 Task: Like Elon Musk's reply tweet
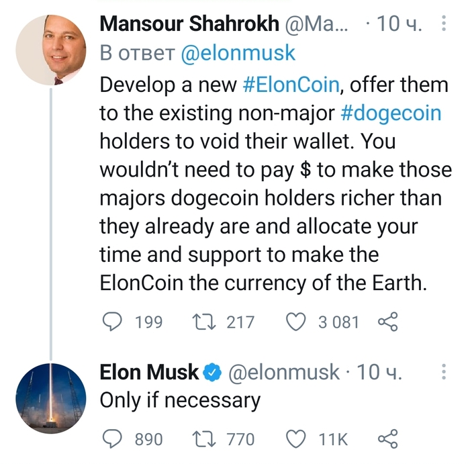click(x=296, y=438)
